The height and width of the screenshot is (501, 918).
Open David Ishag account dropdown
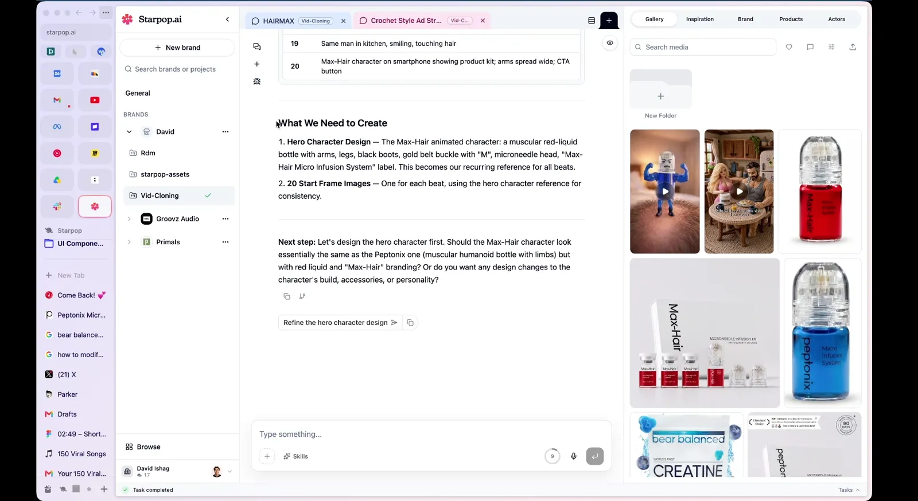pyautogui.click(x=229, y=472)
